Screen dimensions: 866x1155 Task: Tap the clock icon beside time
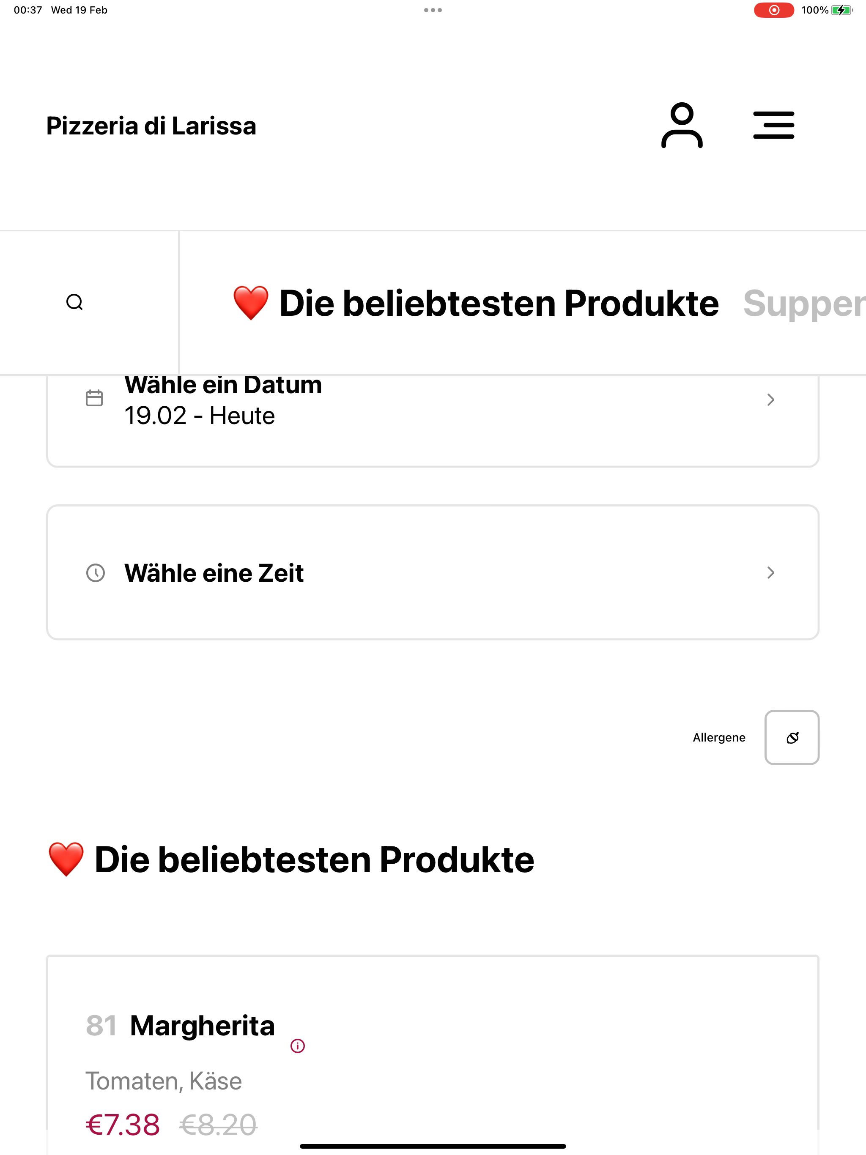click(x=96, y=573)
